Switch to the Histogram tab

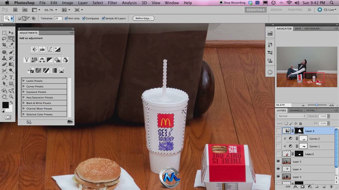pyautogui.click(x=312, y=28)
